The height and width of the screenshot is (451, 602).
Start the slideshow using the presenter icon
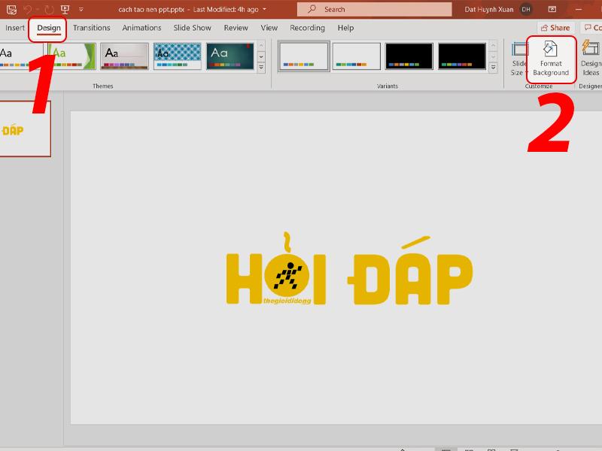pyautogui.click(x=64, y=8)
